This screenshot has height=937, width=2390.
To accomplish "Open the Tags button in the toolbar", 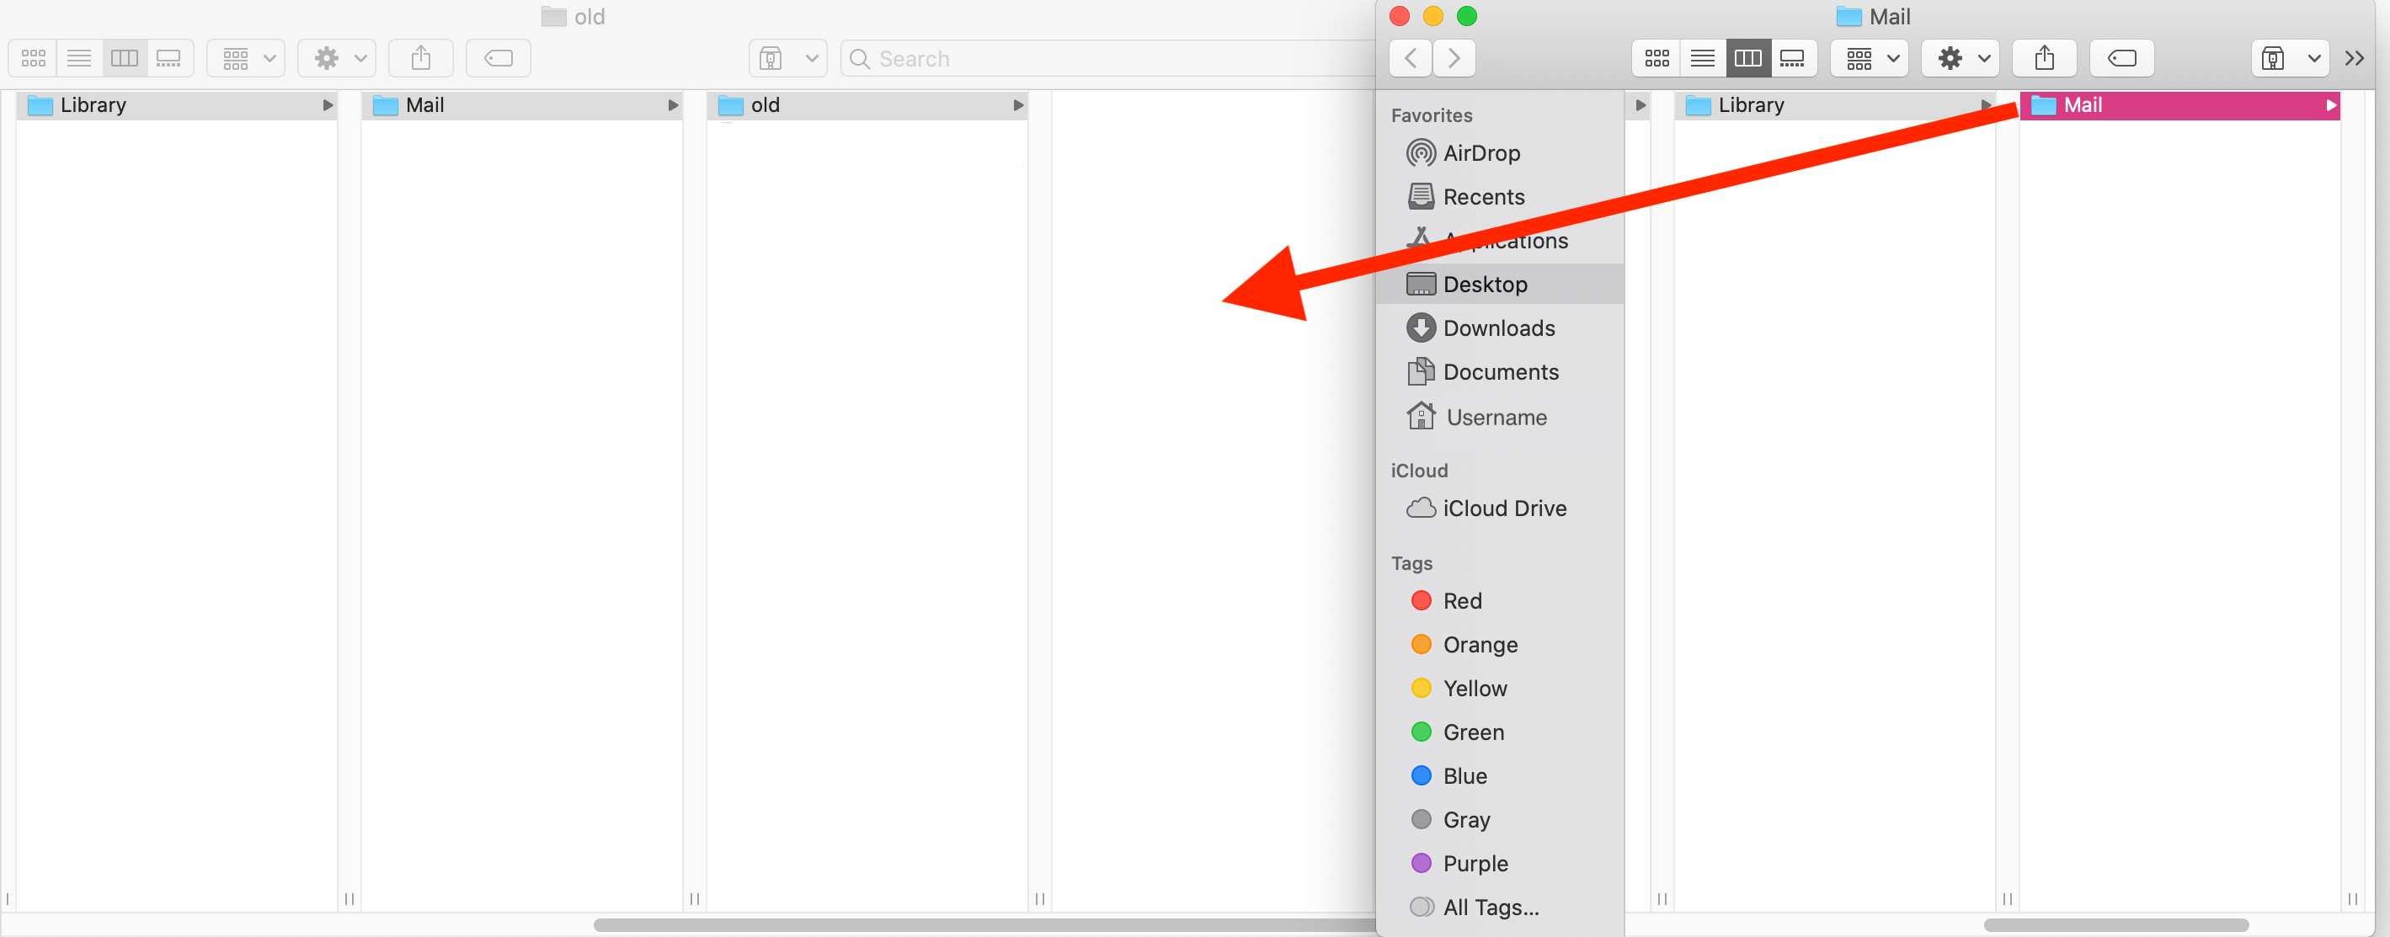I will 2122,57.
